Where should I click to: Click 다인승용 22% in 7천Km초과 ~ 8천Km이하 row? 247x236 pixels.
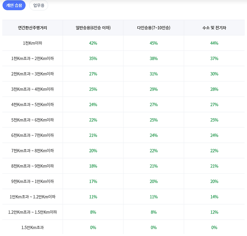pyautogui.click(x=153, y=151)
